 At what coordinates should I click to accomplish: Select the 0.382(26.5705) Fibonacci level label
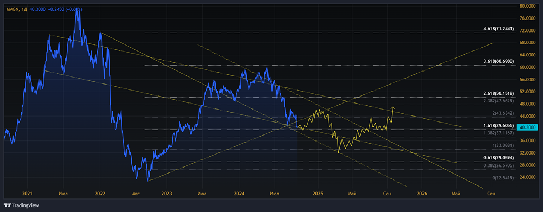coord(498,166)
